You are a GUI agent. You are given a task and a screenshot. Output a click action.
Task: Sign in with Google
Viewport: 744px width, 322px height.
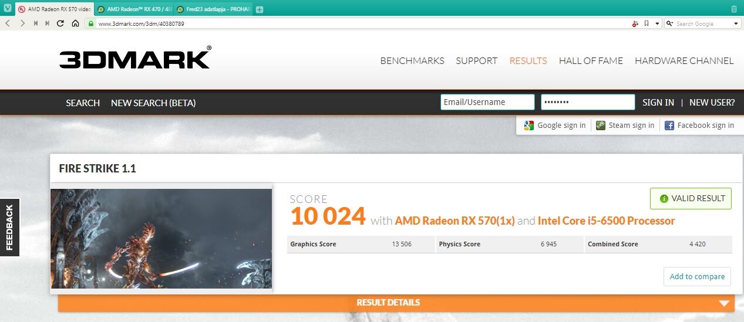[x=555, y=125]
